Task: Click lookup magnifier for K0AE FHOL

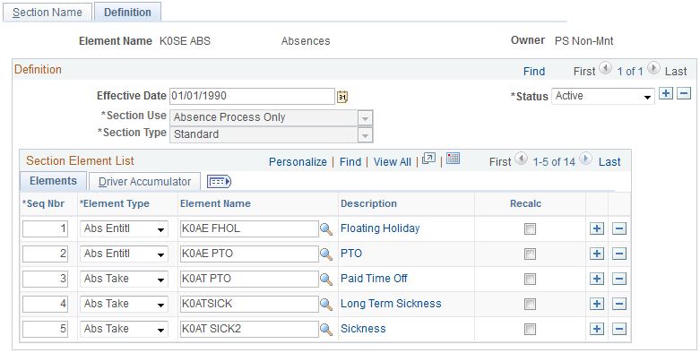Action: pos(326,229)
